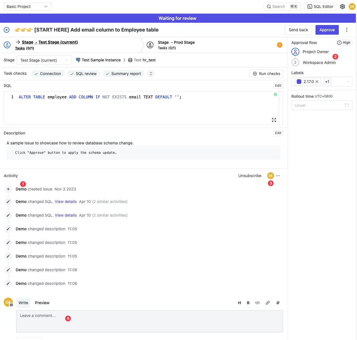The image size is (357, 340).
Task: Click the hashtag issue reference icon
Action: 278,303
